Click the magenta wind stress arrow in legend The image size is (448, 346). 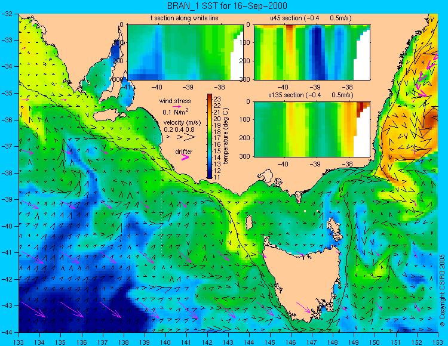[x=177, y=106]
